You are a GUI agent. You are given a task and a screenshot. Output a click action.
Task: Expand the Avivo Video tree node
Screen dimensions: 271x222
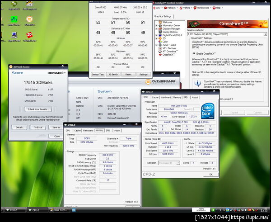tap(156, 45)
